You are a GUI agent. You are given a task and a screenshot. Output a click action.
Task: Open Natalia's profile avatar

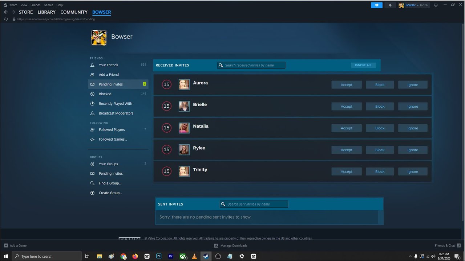click(184, 128)
